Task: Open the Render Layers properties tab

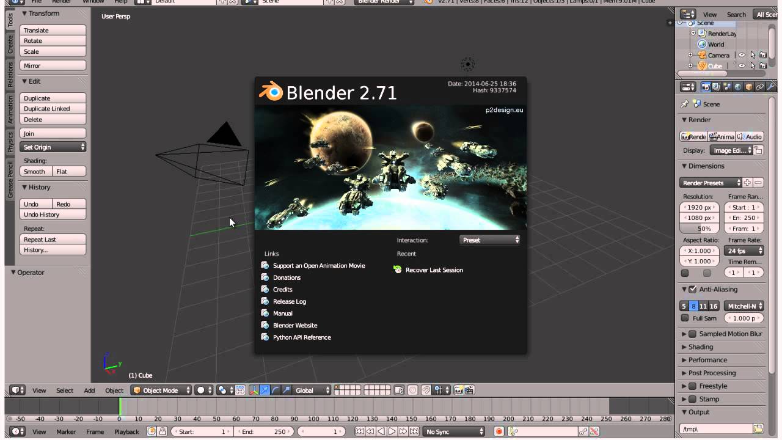Action: coord(716,87)
